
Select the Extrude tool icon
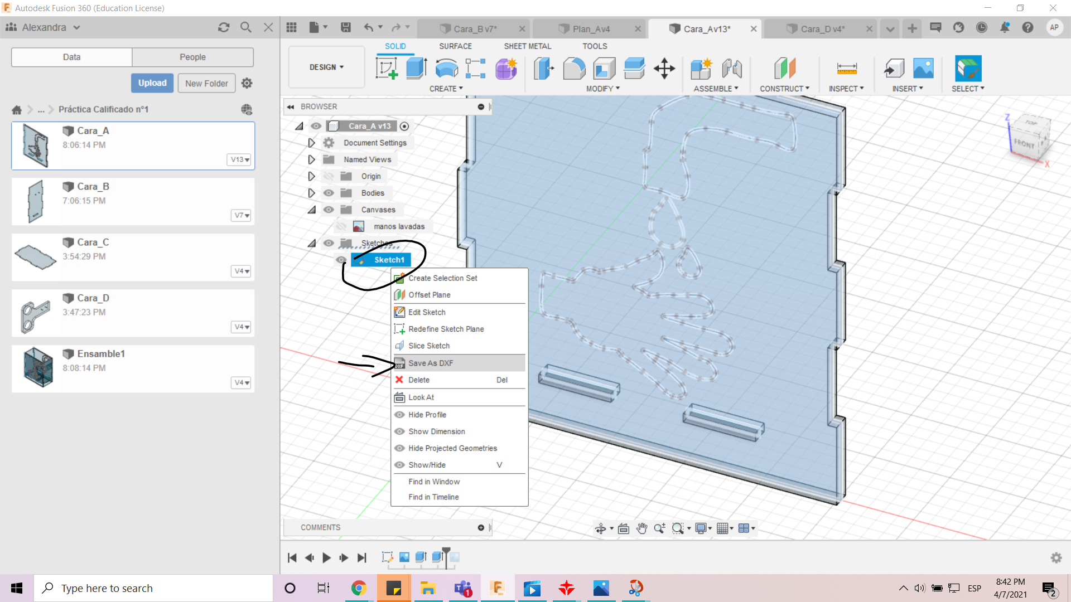point(416,69)
